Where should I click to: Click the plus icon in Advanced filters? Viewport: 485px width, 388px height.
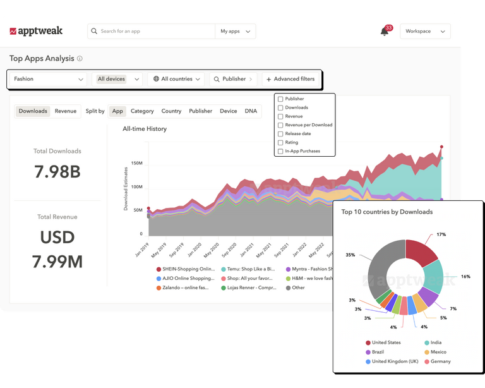tap(268, 79)
